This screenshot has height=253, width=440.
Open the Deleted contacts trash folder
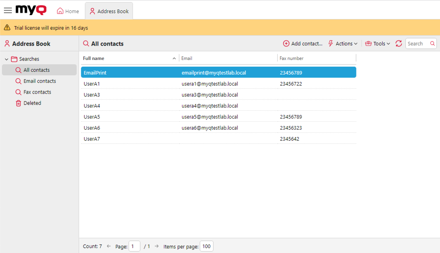coord(32,103)
